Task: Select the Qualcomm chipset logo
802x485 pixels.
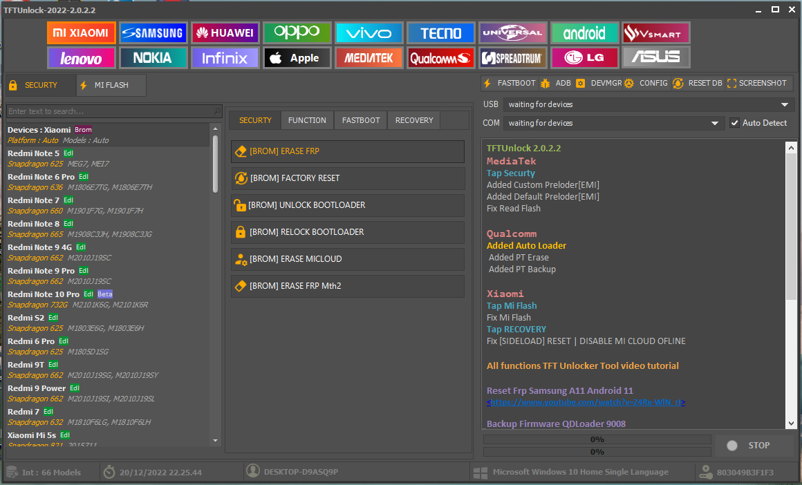Action: tap(441, 58)
